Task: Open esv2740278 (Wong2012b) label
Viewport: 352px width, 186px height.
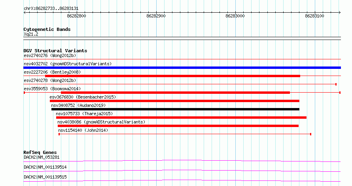Action: pyautogui.click(x=50, y=80)
